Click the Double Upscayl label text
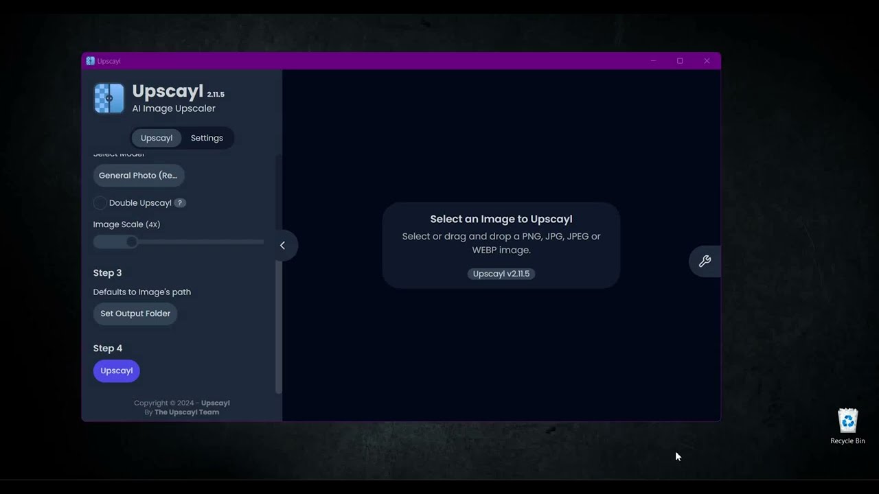Viewport: 879px width, 494px height. click(x=140, y=203)
